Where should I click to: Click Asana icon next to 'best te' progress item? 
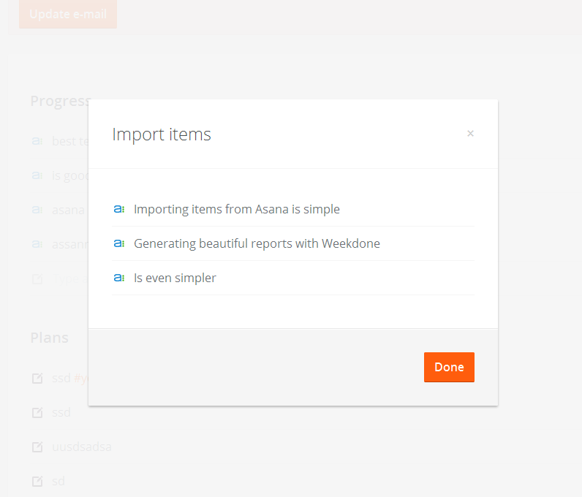pos(37,141)
